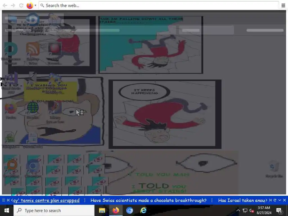Viewport: 288px width, 216px height.
Task: Select the WebDiscover Browser desktop shortcut
Action: pyautogui.click(x=11, y=54)
